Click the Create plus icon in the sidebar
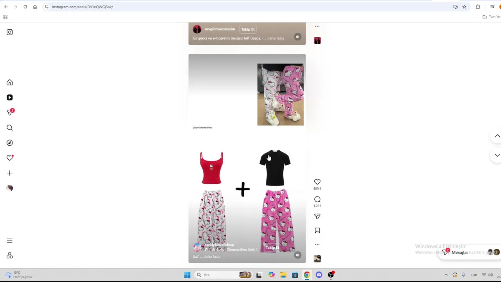The width and height of the screenshot is (501, 282). click(10, 173)
